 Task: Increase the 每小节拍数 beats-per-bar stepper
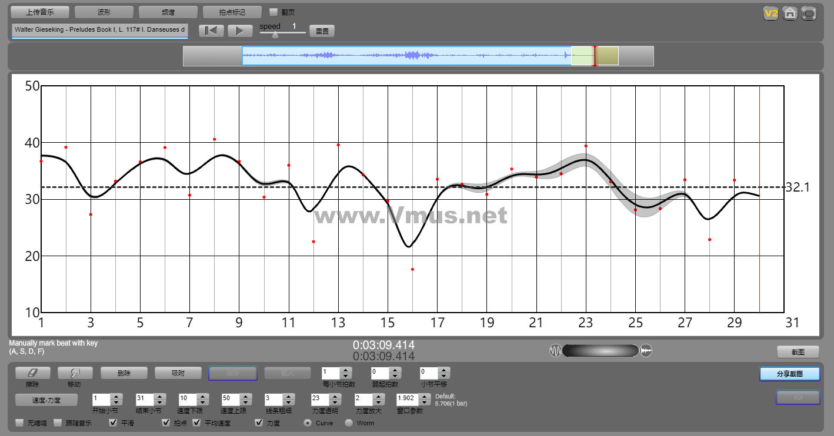(x=346, y=370)
